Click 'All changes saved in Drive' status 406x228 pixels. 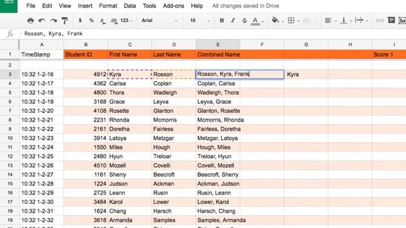[246, 6]
